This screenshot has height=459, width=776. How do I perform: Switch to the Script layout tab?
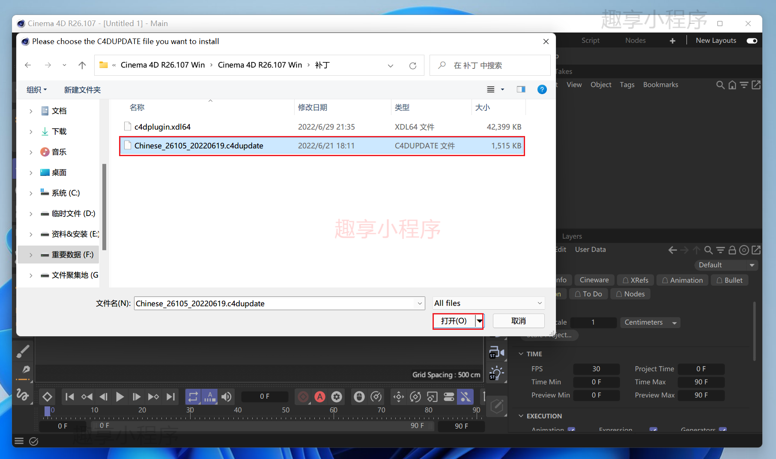point(591,40)
